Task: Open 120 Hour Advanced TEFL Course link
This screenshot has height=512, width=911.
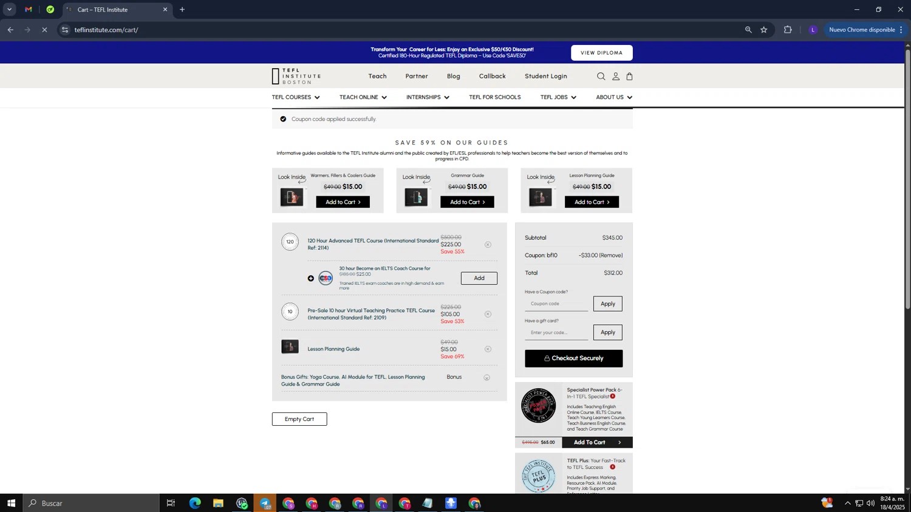Action: pyautogui.click(x=373, y=244)
